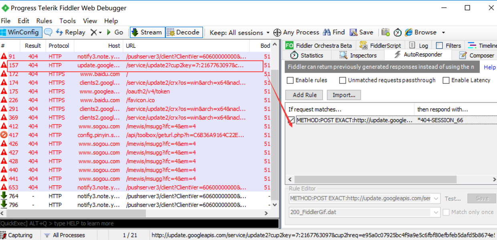
Task: Open the Log tab
Action: pyautogui.click(x=419, y=46)
